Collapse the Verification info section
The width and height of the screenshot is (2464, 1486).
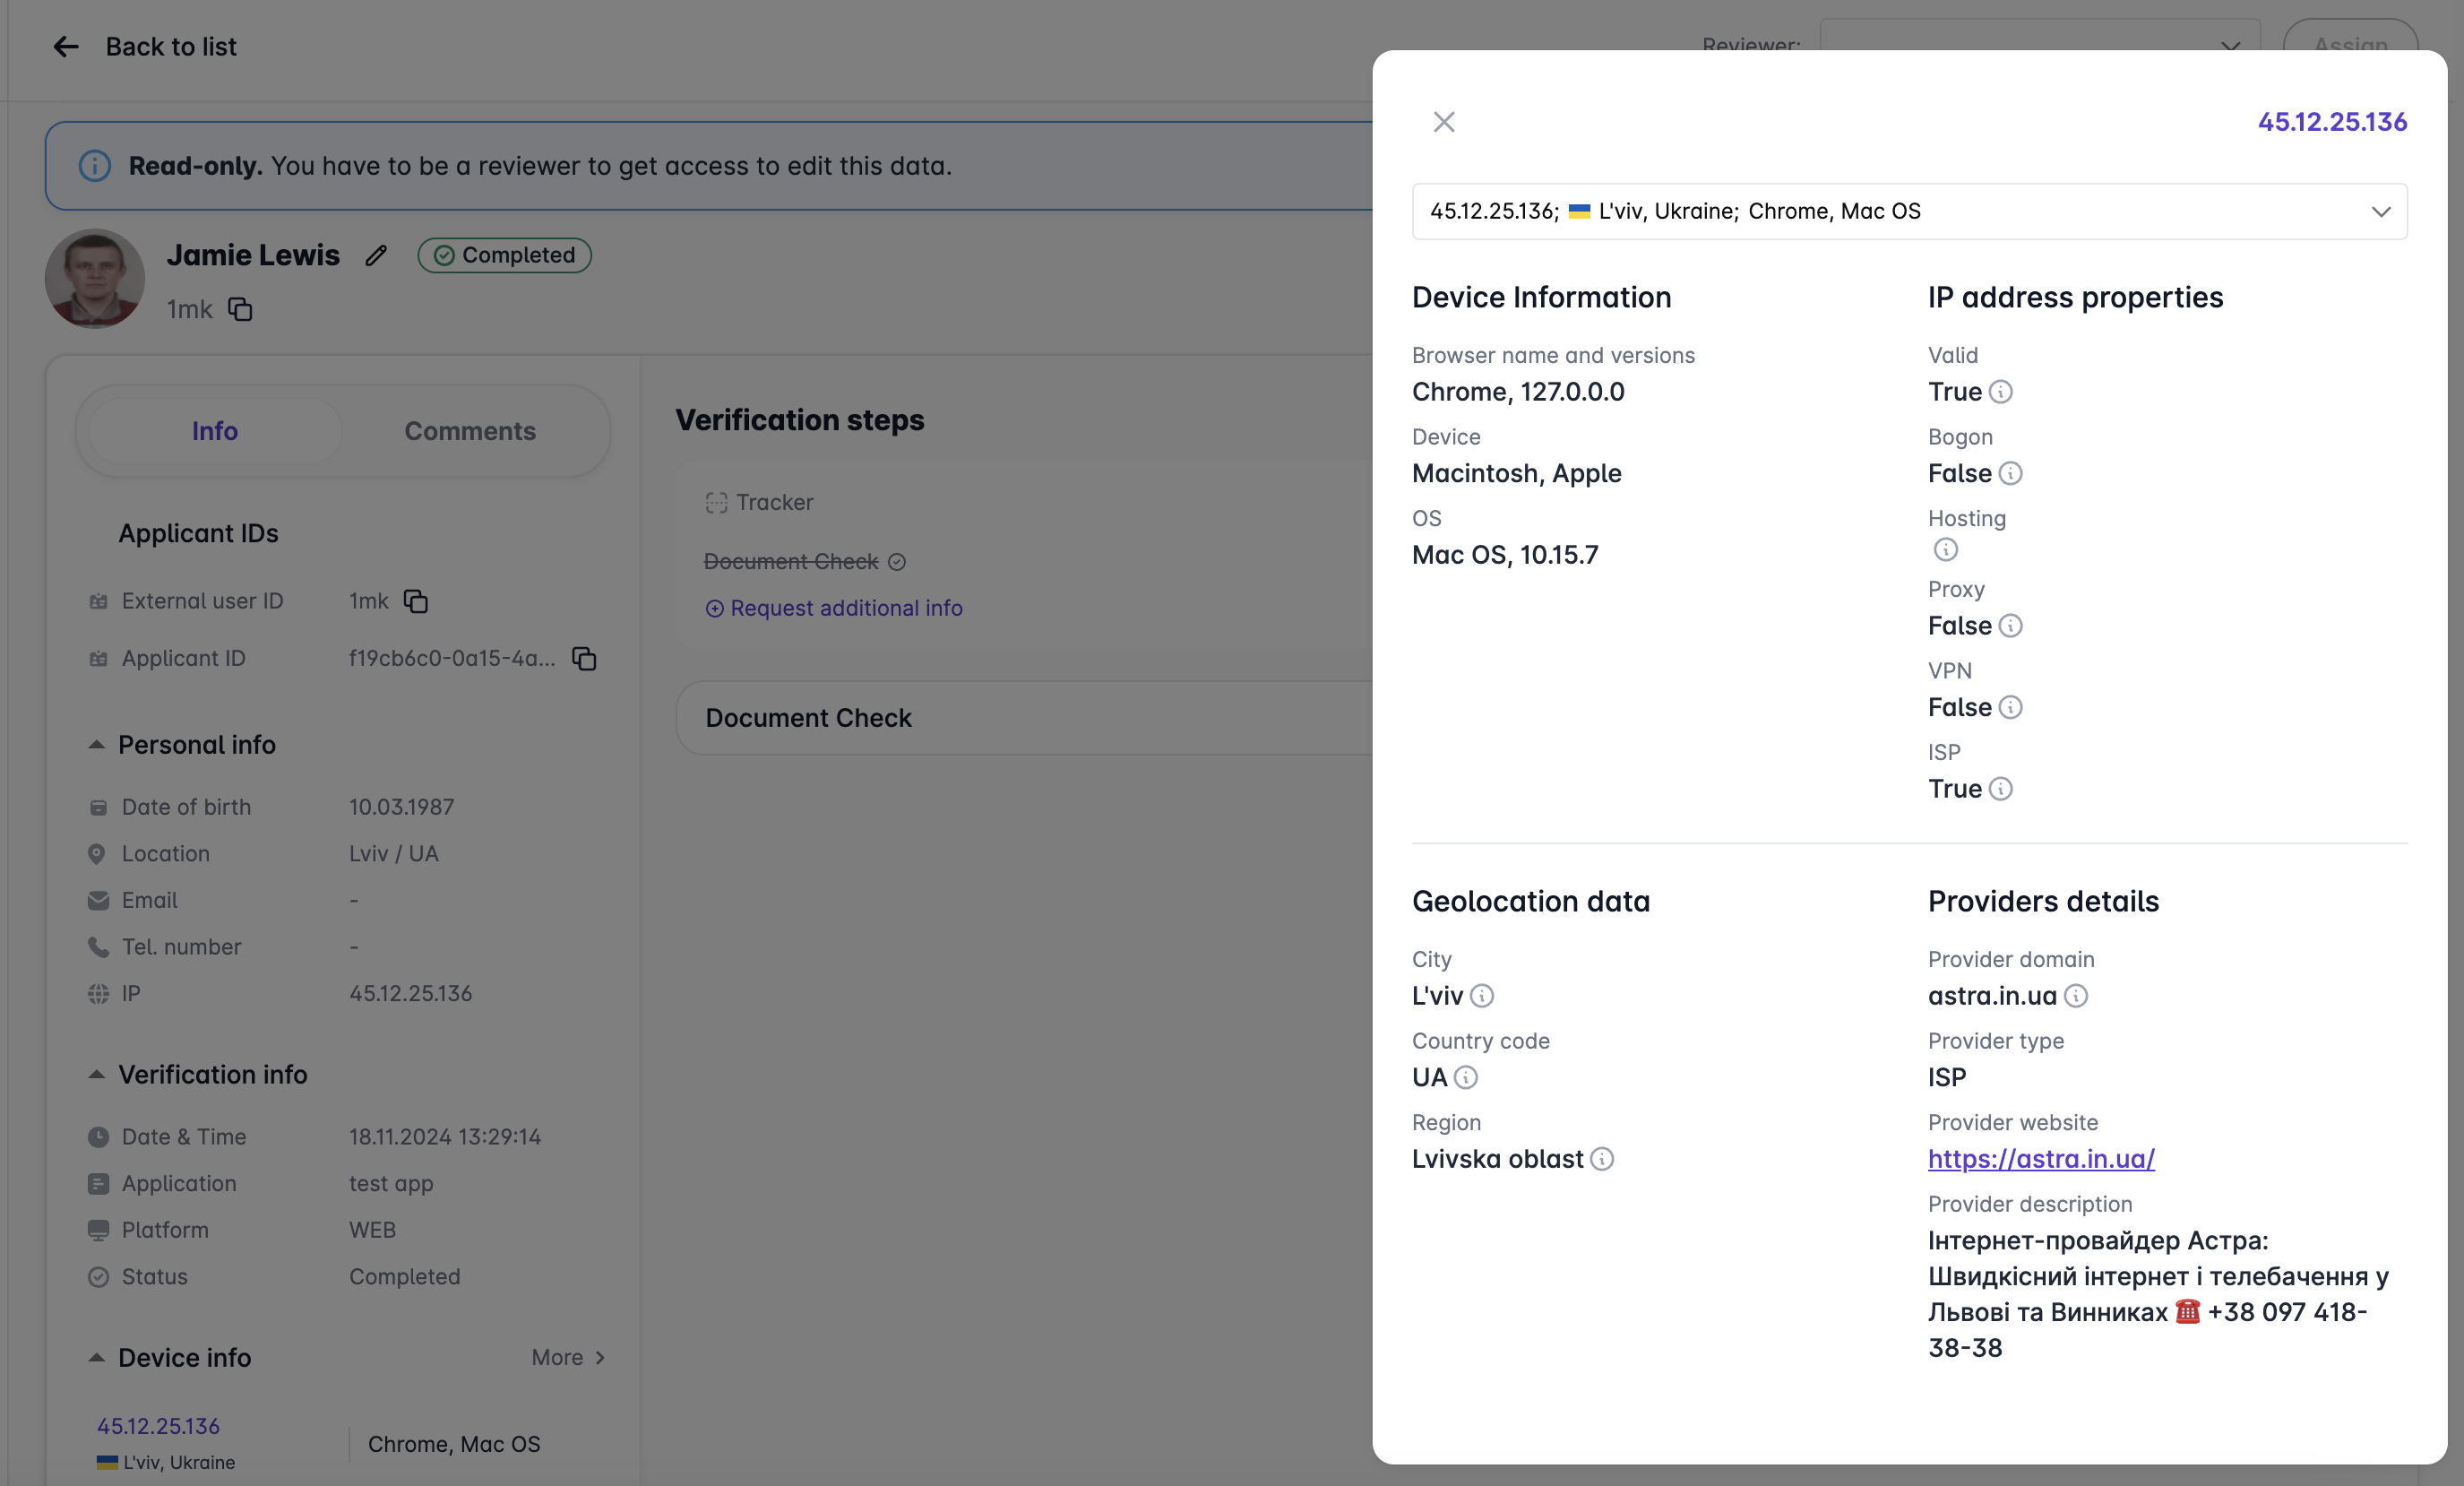97,1075
